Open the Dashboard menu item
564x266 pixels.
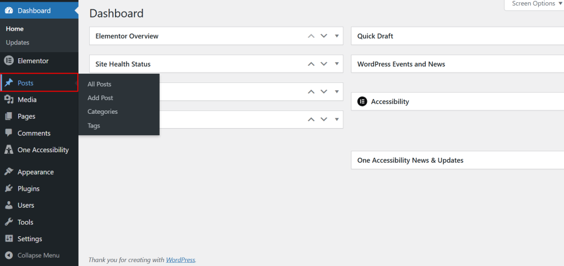[x=39, y=11]
